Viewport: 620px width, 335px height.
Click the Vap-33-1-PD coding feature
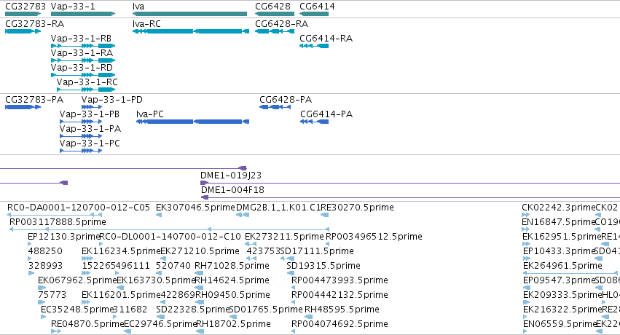pyautogui.click(x=92, y=107)
